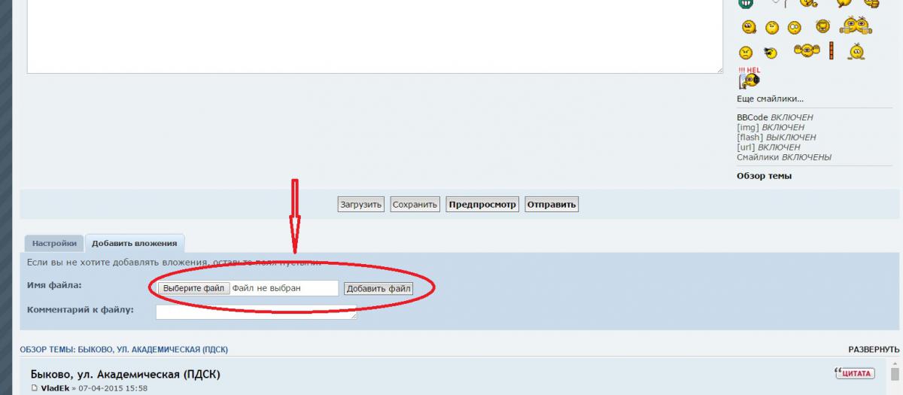
Task: Insert the smiley waving both hands
Action: 806,51
